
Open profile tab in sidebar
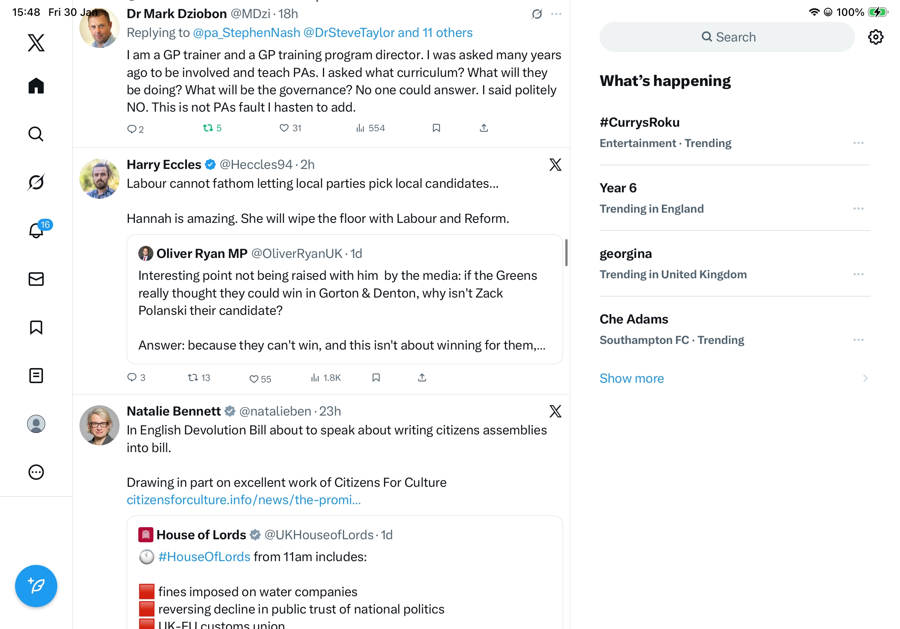(36, 424)
